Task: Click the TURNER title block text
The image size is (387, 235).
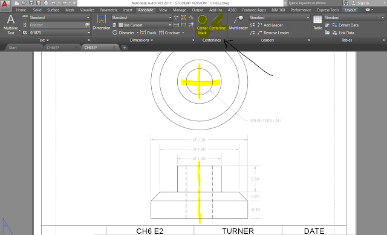Action: click(x=238, y=231)
